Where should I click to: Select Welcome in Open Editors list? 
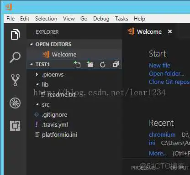[74, 54]
